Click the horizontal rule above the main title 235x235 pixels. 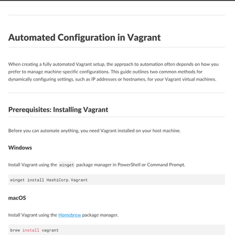pyautogui.click(x=116, y=15)
